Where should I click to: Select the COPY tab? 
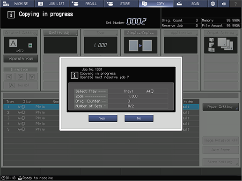156,4
